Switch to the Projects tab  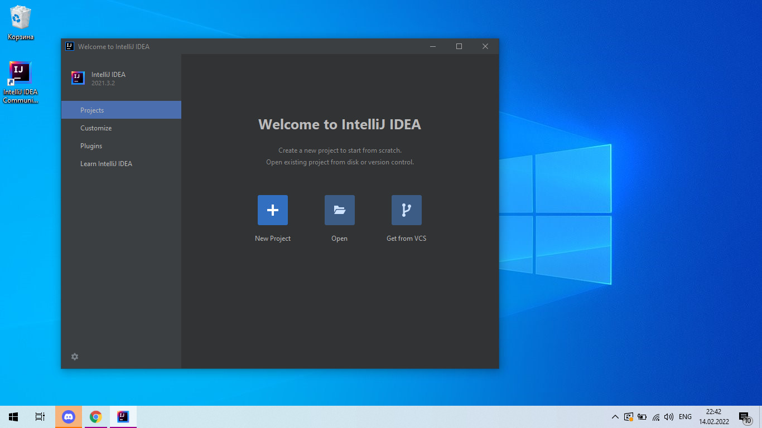click(121, 110)
